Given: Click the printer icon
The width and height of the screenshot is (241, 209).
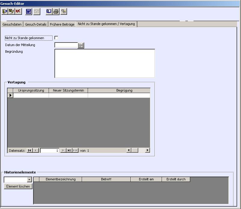Looking at the screenshot, I should point(56,12).
